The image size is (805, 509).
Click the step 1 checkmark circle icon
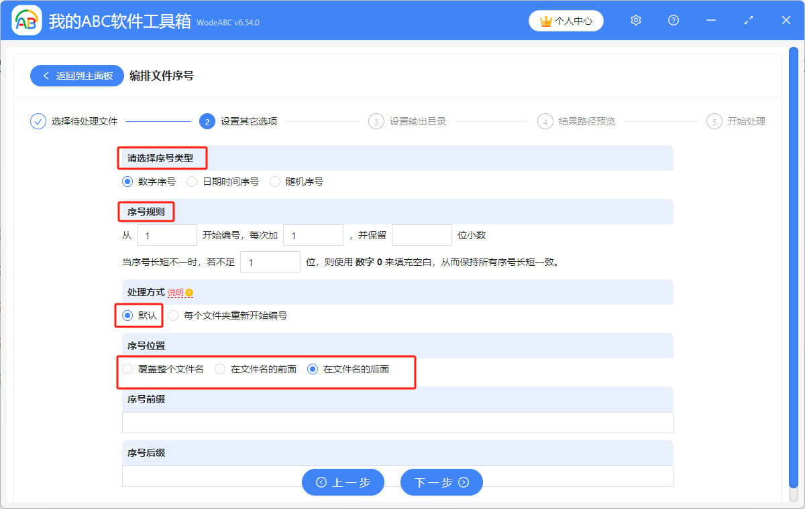pos(38,121)
